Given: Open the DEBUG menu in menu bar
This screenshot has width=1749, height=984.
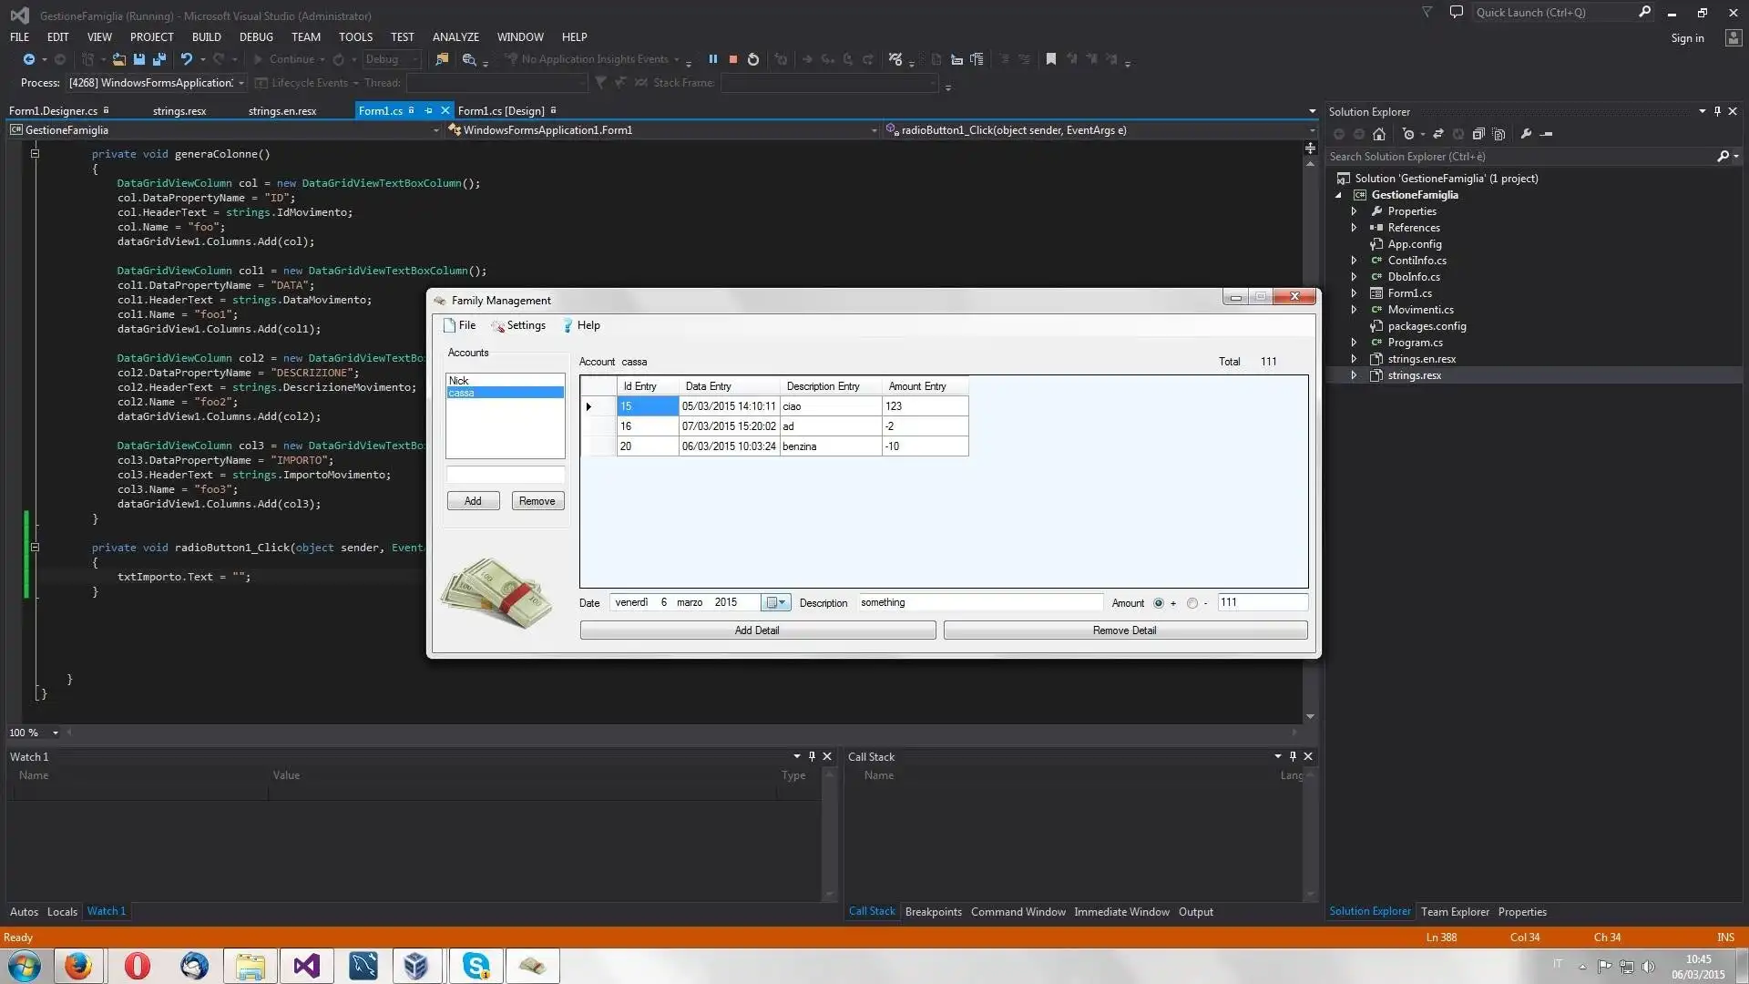Looking at the screenshot, I should [256, 36].
